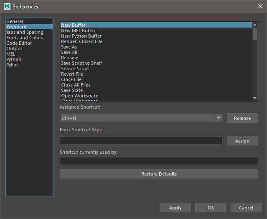267x219 pixels.
Task: Focus the Press Shortcut Keys field
Action: (141, 141)
